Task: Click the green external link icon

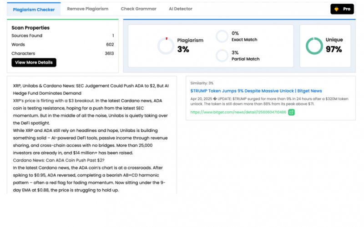Action: coord(291,112)
